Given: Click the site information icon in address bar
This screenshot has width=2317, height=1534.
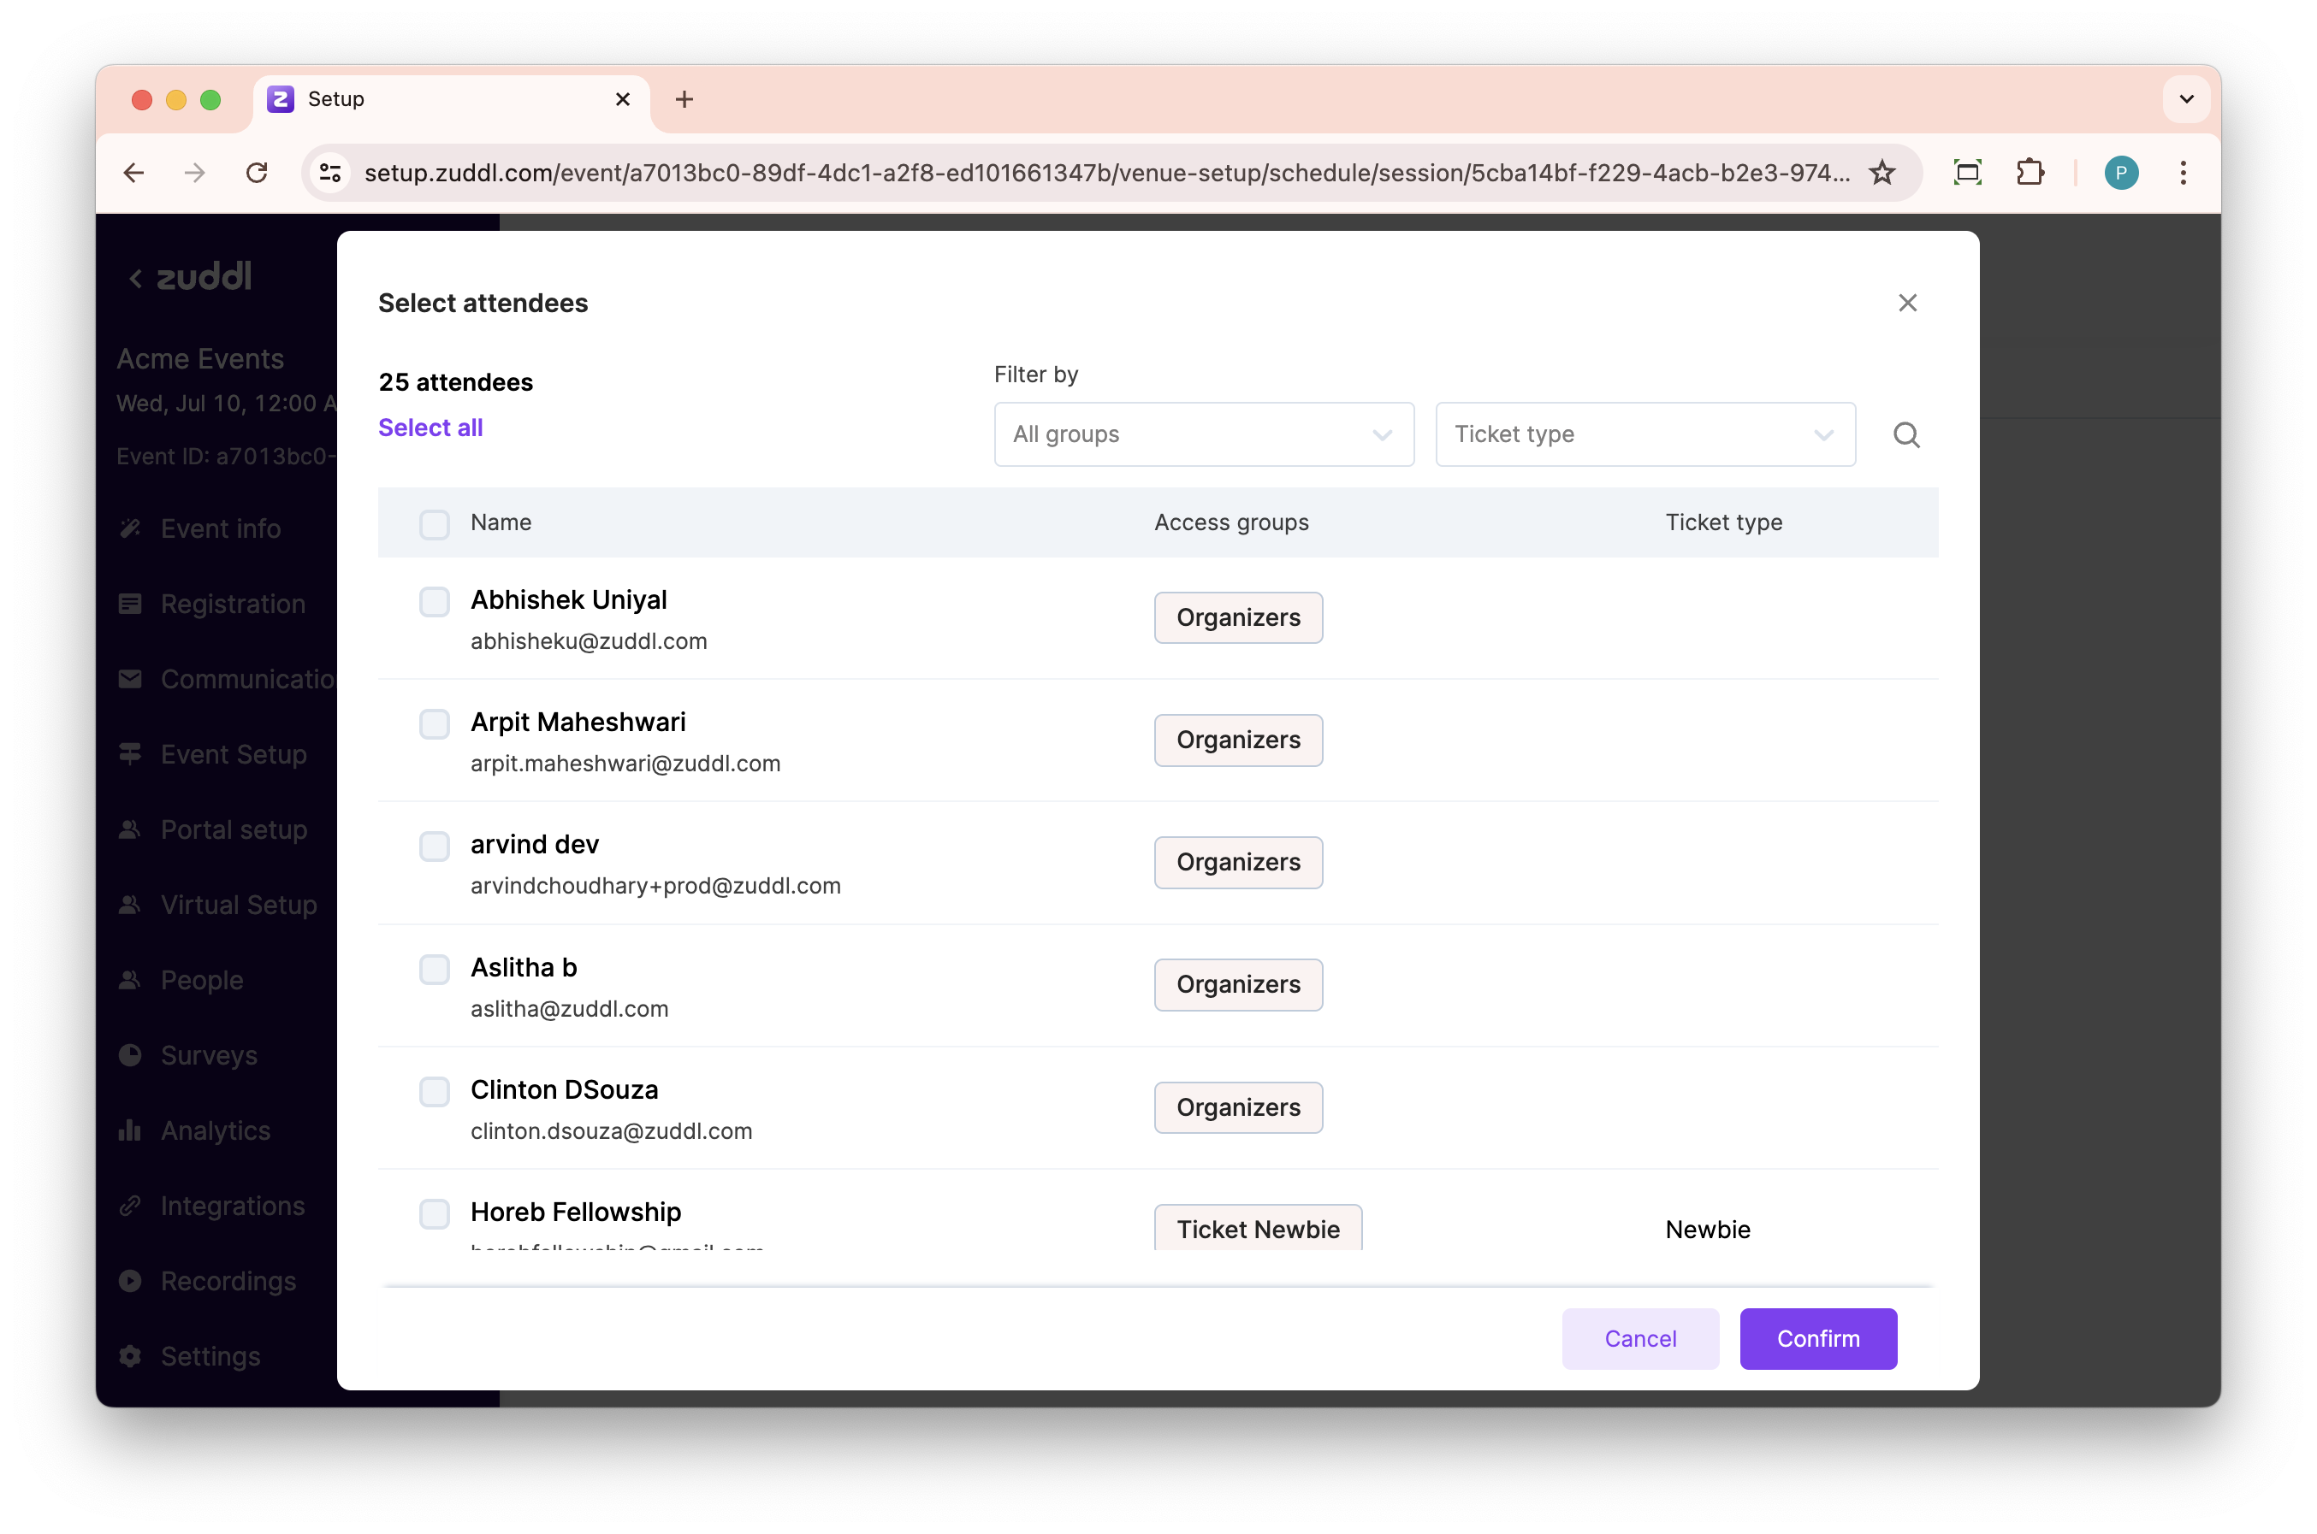Looking at the screenshot, I should coord(331,174).
